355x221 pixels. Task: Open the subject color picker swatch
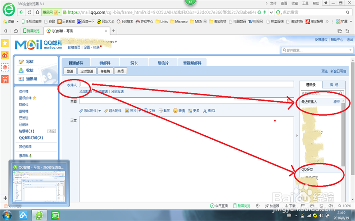tap(288, 100)
